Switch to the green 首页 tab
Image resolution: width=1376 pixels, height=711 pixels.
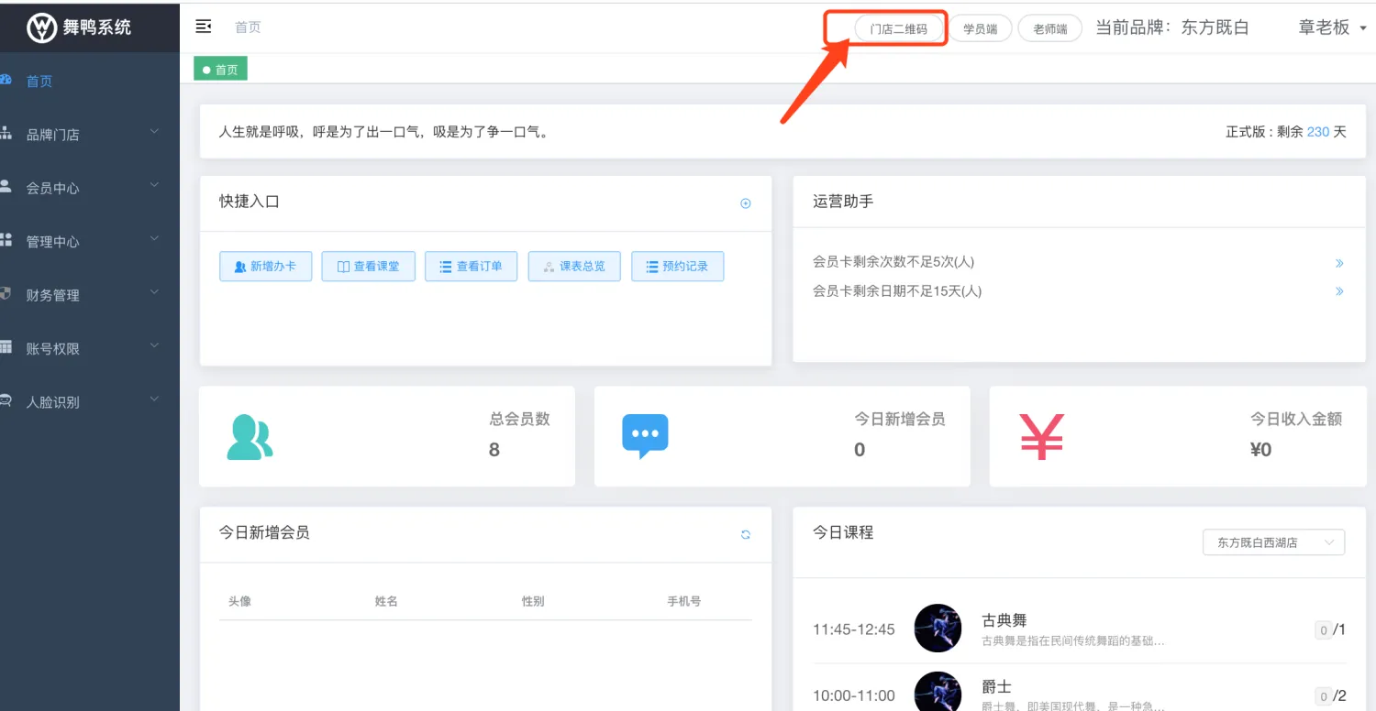[220, 69]
